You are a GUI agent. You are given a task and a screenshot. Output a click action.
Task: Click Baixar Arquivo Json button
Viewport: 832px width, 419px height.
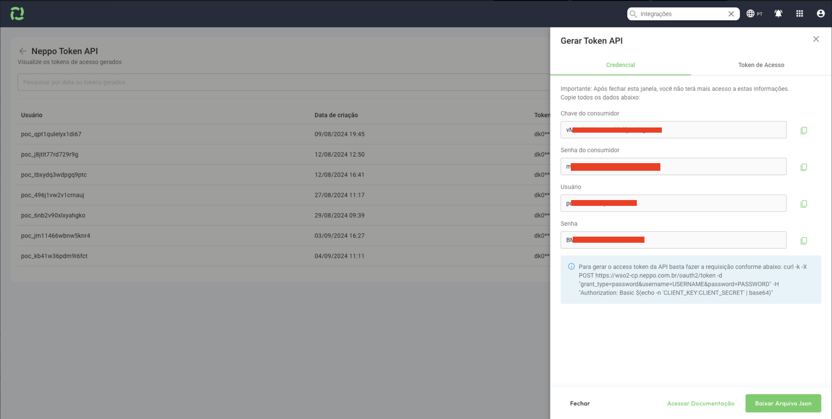(783, 403)
